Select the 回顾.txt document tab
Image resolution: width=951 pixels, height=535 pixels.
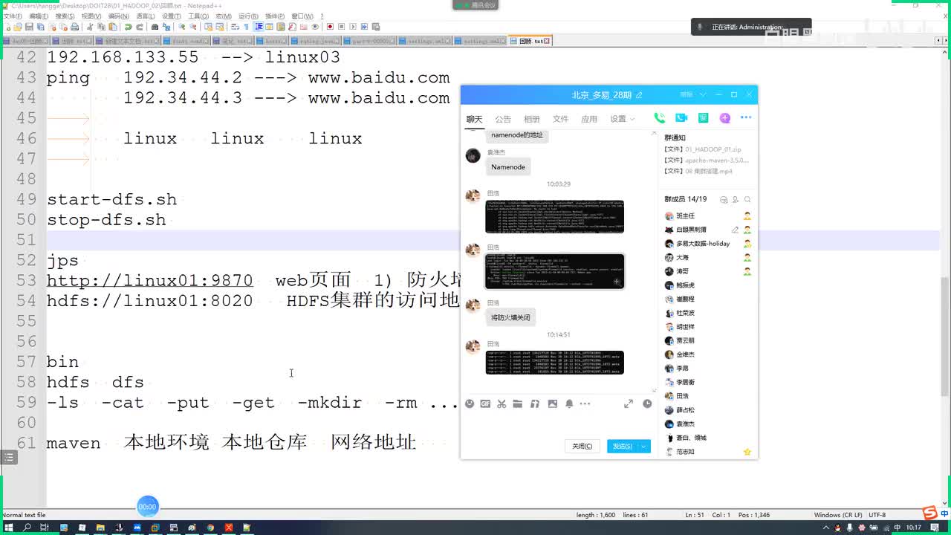tap(530, 41)
